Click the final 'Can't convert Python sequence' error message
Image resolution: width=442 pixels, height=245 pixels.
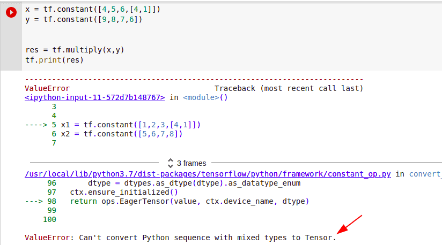[x=208, y=238]
